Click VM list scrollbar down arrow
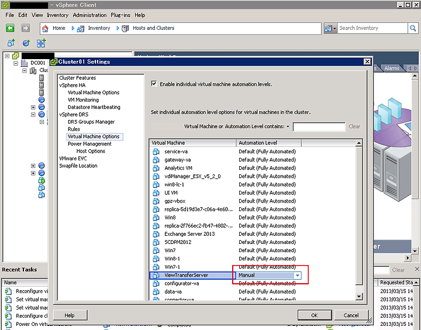This screenshot has width=421, height=330. tap(358, 296)
